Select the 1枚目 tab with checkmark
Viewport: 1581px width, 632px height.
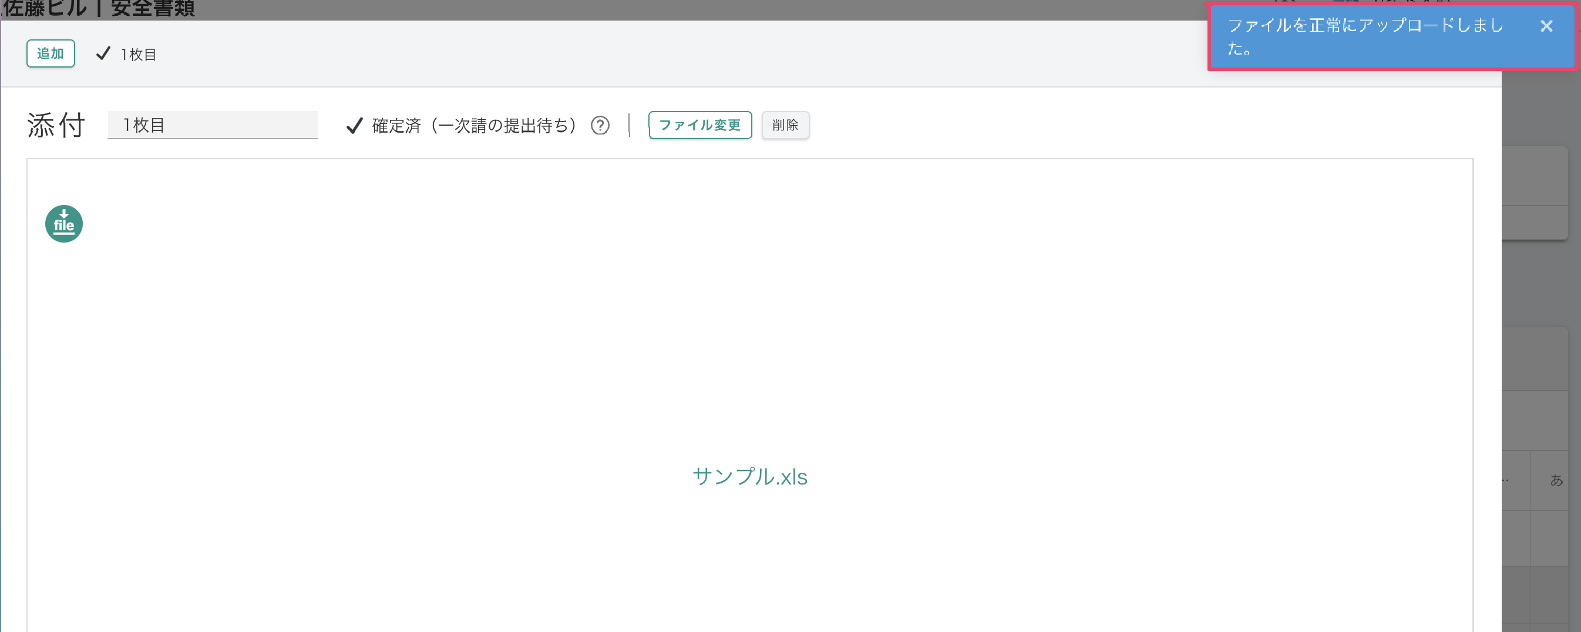pyautogui.click(x=126, y=54)
